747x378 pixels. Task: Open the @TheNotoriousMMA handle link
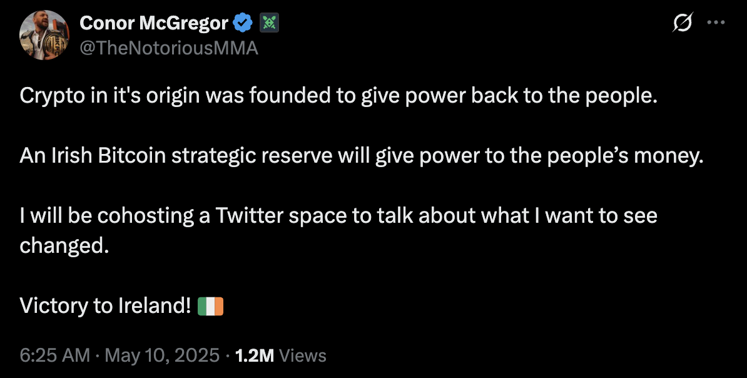click(169, 48)
